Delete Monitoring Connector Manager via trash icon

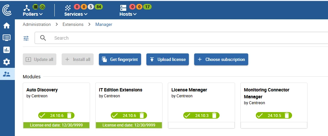[x=287, y=115]
